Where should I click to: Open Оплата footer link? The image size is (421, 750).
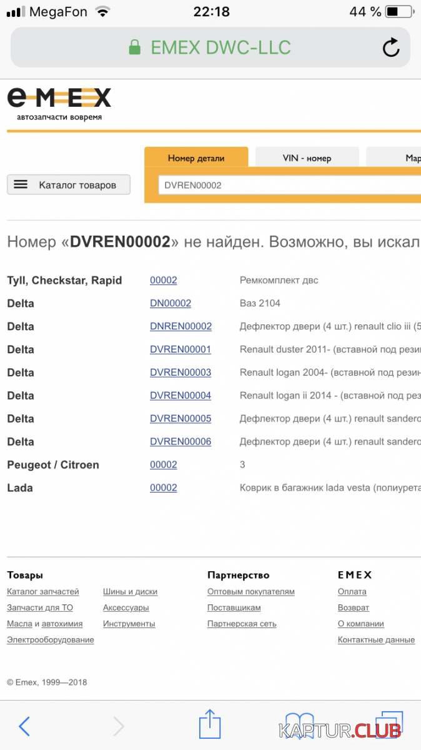352,591
